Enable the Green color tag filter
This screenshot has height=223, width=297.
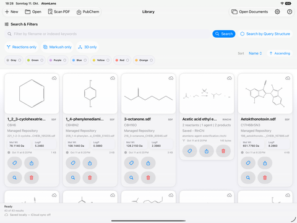(x=35, y=60)
